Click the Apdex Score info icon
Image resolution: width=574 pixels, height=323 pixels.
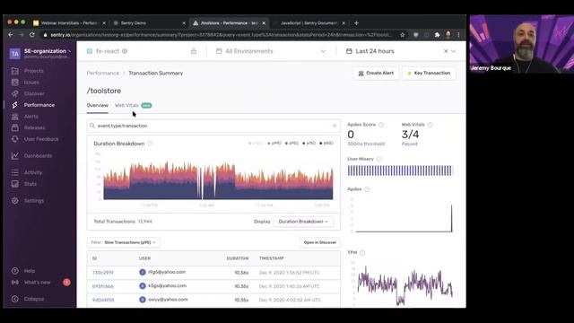(x=381, y=125)
